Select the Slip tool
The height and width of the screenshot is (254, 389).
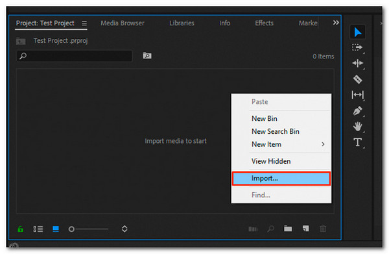coord(357,95)
